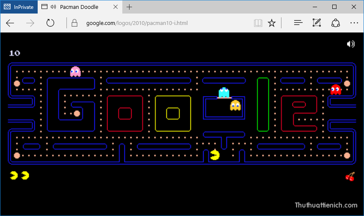Refresh the Pacman Doodle page
364x216 pixels.
point(50,23)
